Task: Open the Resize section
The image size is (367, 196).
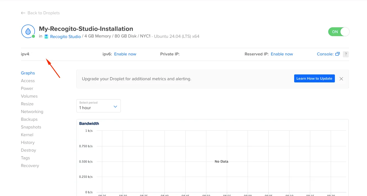Action: click(27, 104)
